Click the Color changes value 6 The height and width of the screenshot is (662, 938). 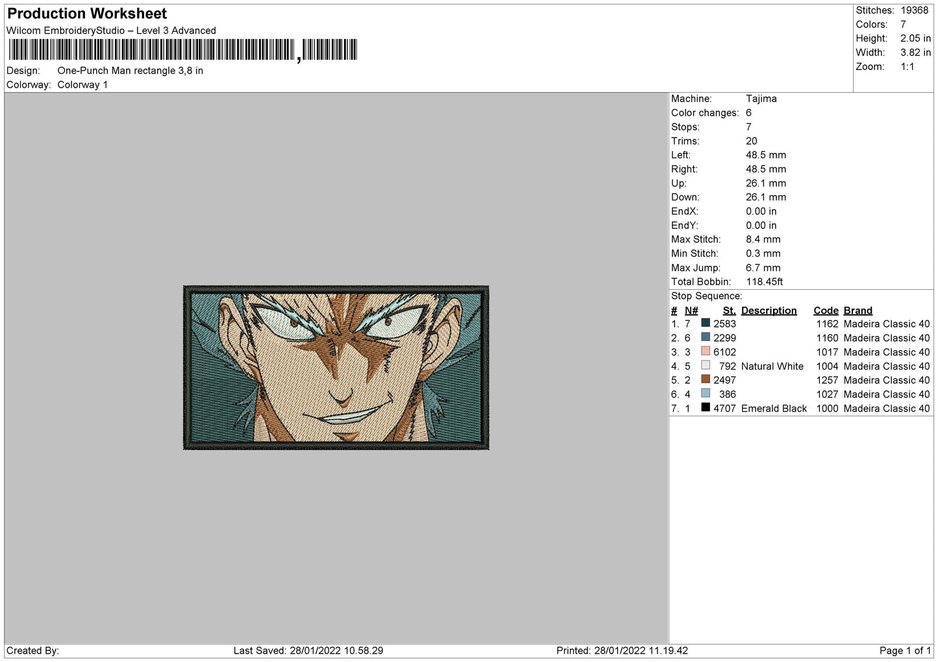click(748, 113)
